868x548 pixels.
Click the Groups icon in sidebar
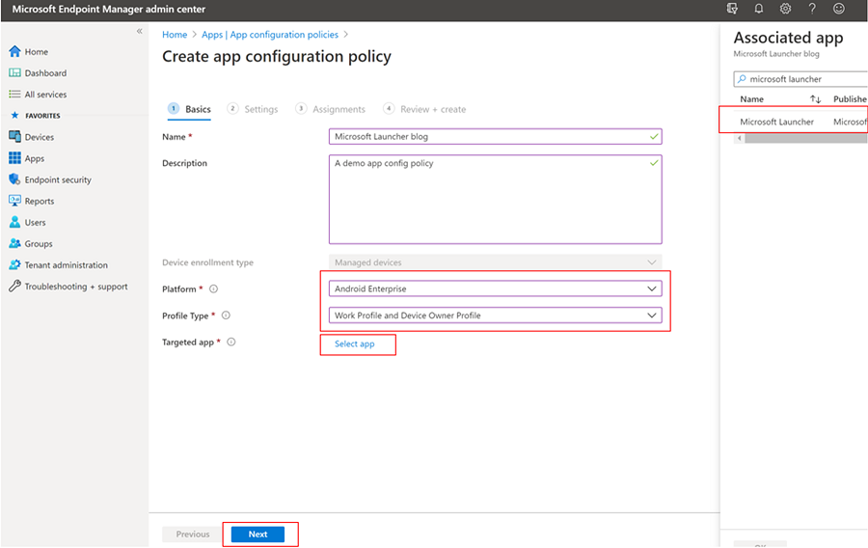[x=14, y=243]
